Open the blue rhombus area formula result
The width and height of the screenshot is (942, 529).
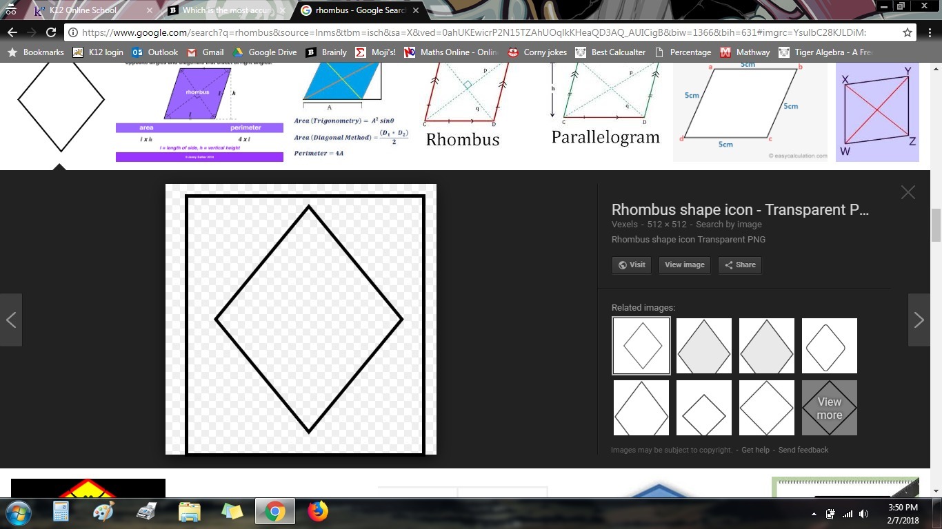click(352, 110)
